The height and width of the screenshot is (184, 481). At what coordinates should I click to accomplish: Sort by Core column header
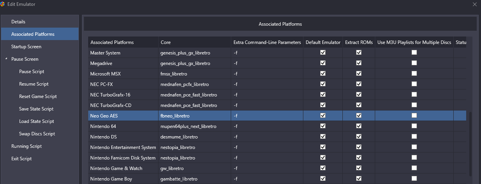pos(194,42)
